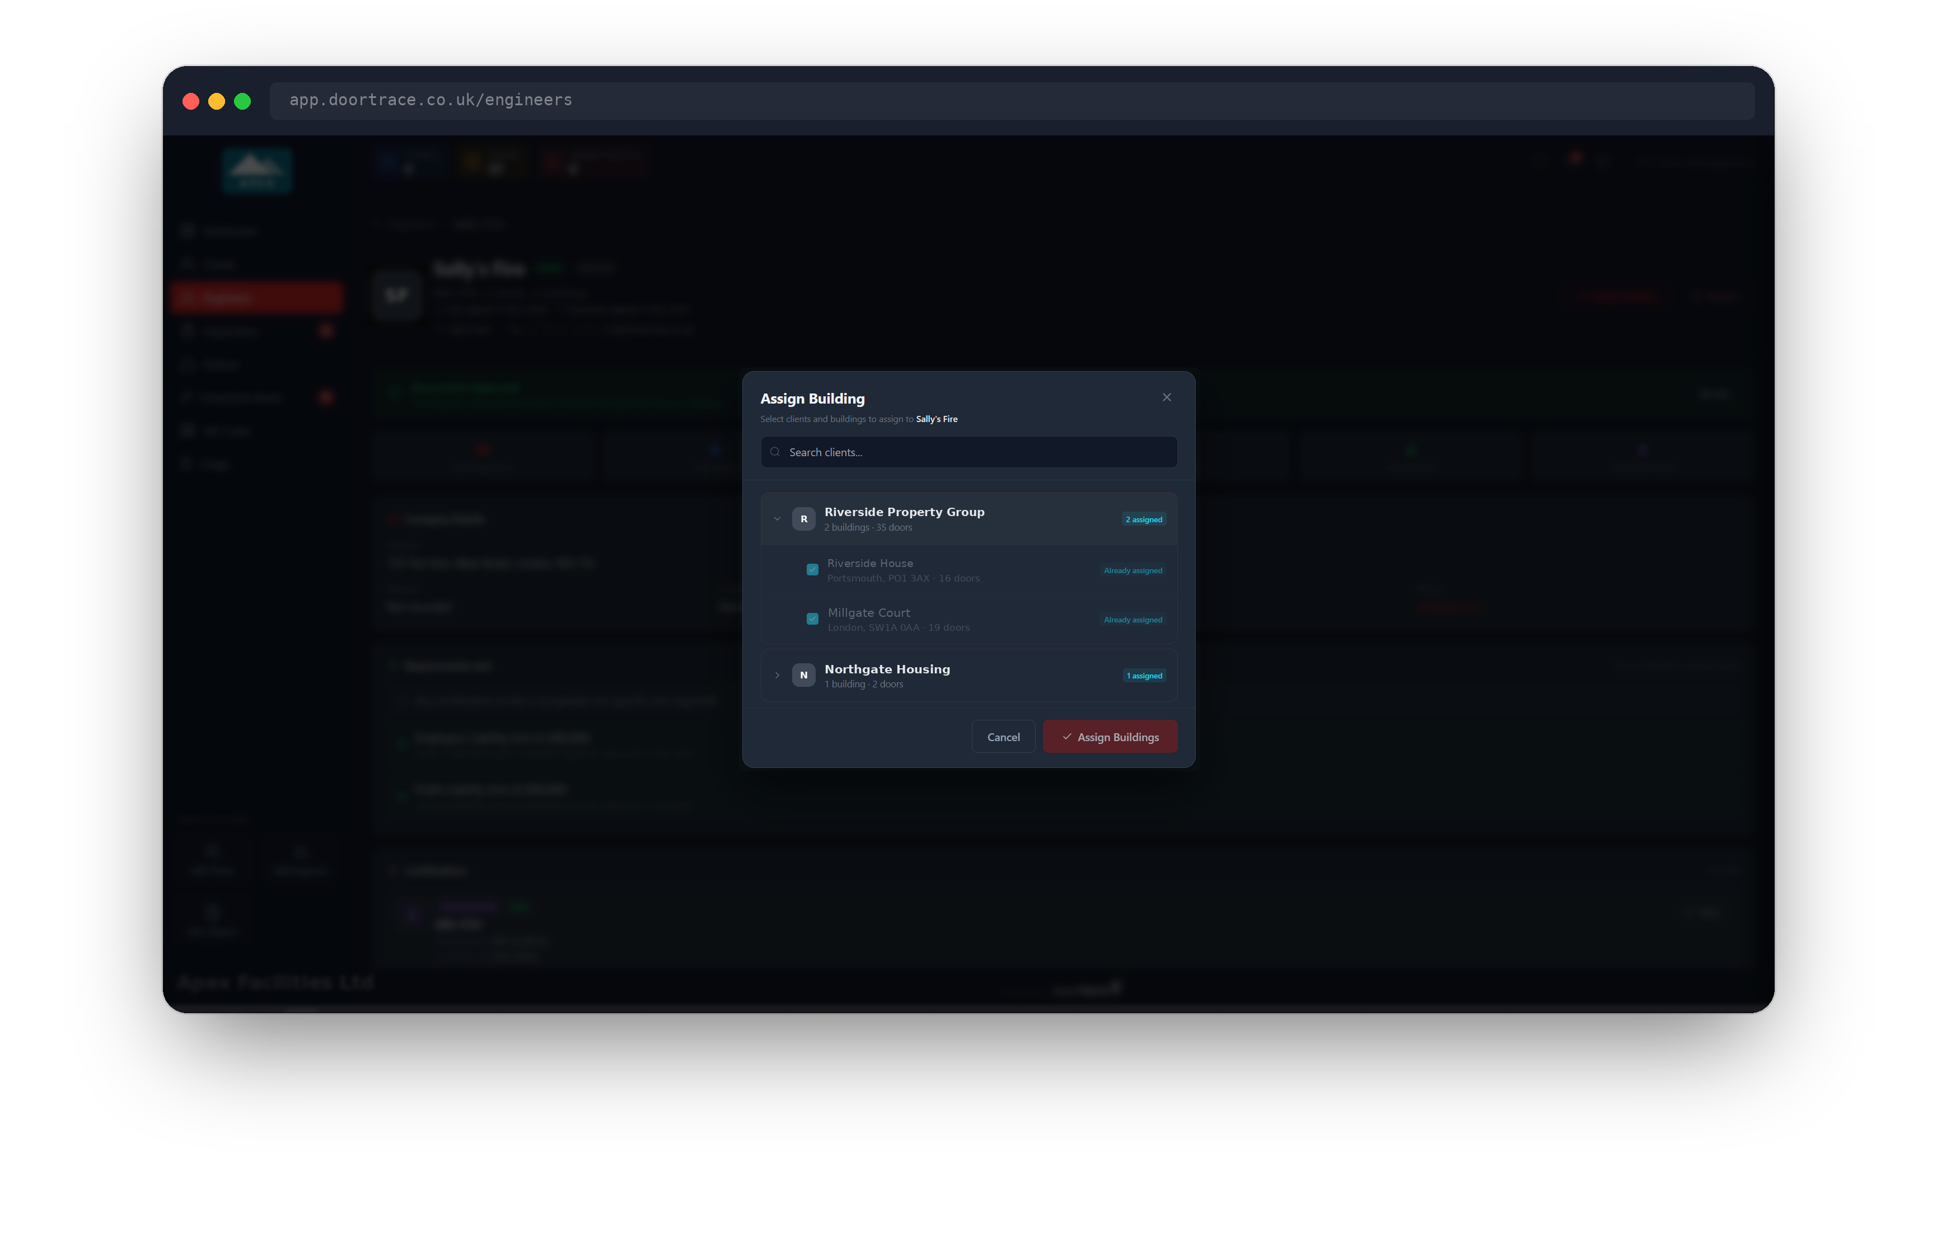Click the N avatar for Northgate Housing
The height and width of the screenshot is (1246, 1937).
[x=803, y=675]
